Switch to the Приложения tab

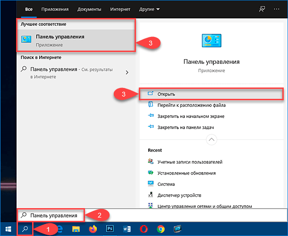[x=55, y=9]
